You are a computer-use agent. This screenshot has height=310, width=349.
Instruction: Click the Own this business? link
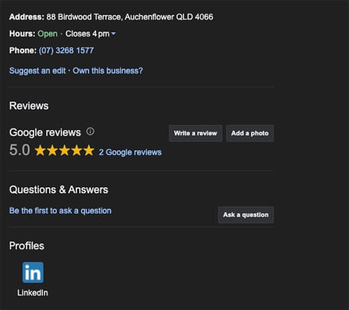[107, 71]
